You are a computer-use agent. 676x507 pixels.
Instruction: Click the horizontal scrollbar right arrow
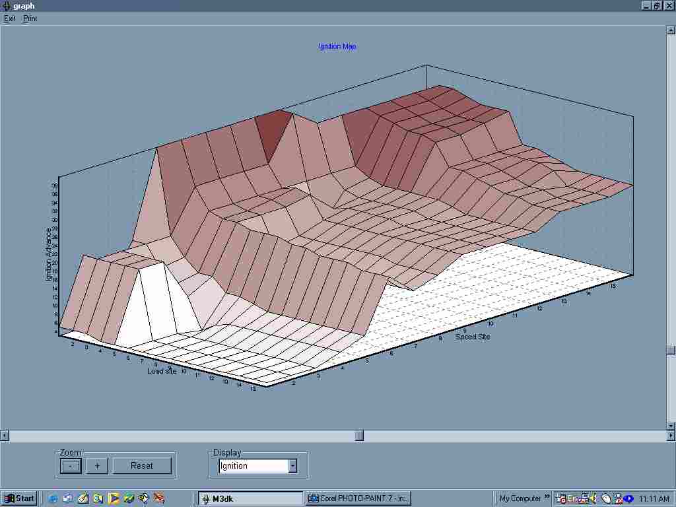click(x=671, y=436)
